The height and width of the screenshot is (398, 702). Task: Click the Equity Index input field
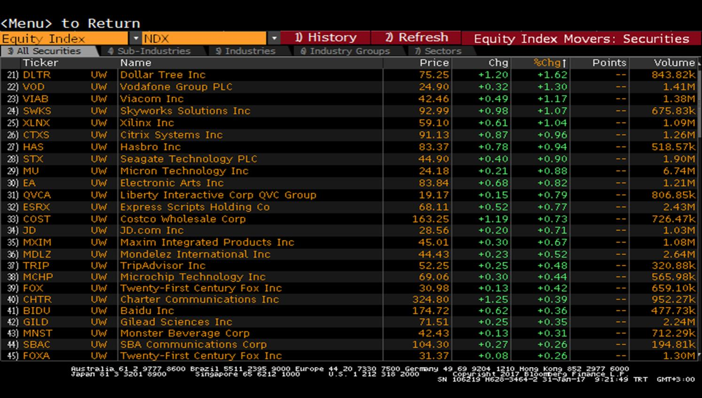point(64,38)
